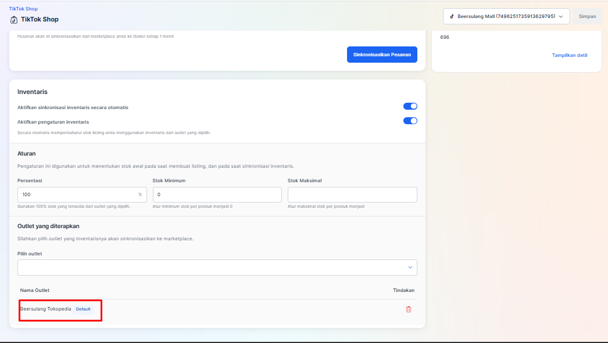Delete the Beersulang Tokopedia outlet row
The width and height of the screenshot is (608, 343).
(x=408, y=309)
